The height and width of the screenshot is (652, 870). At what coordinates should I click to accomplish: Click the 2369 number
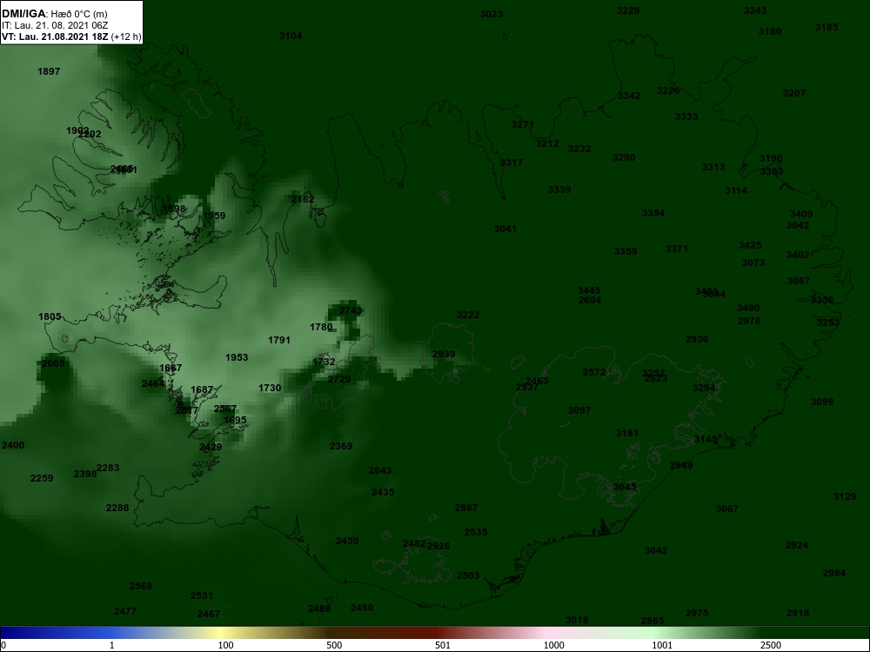tap(341, 446)
